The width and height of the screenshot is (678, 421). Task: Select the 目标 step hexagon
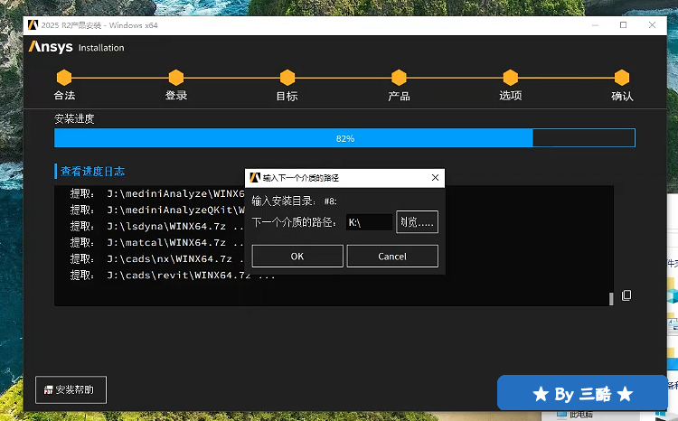287,78
